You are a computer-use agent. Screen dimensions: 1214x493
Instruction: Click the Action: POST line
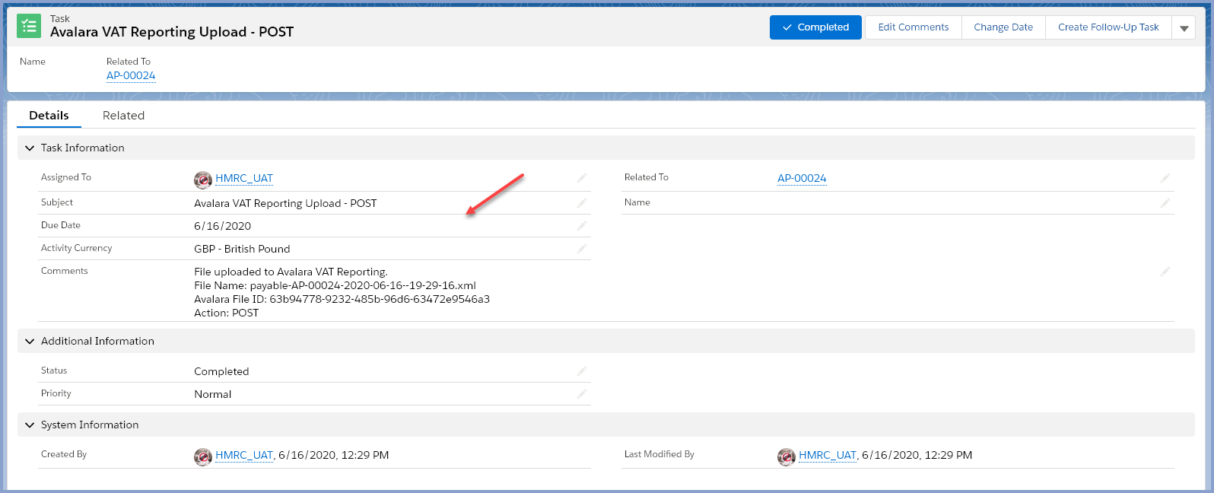coord(226,313)
